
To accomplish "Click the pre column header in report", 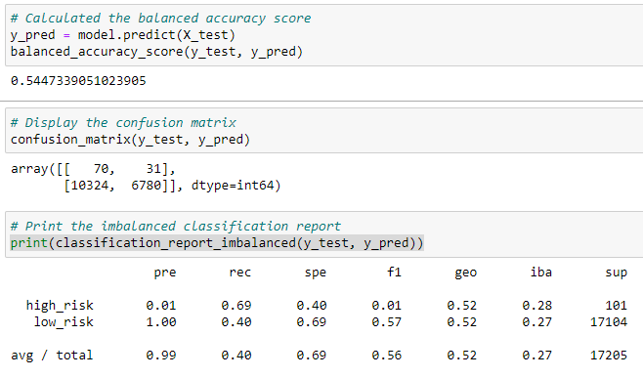I will 165,273.
